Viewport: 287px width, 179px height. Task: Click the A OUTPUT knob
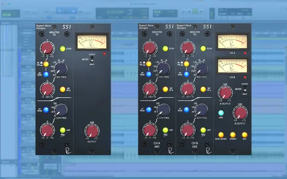225,93
